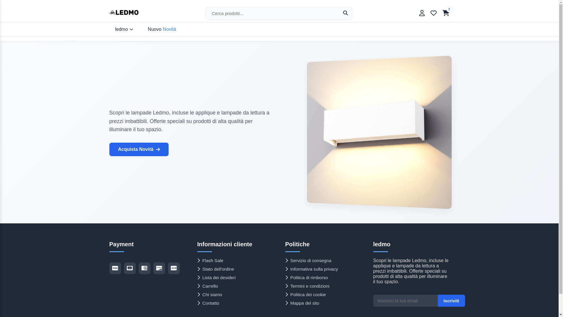Open the shopping cart icon
The width and height of the screenshot is (563, 317).
pos(446,13)
